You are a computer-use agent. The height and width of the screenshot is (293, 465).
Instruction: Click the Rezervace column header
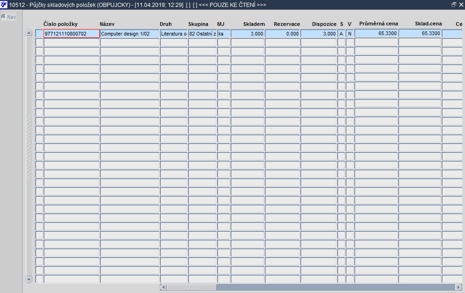(287, 24)
